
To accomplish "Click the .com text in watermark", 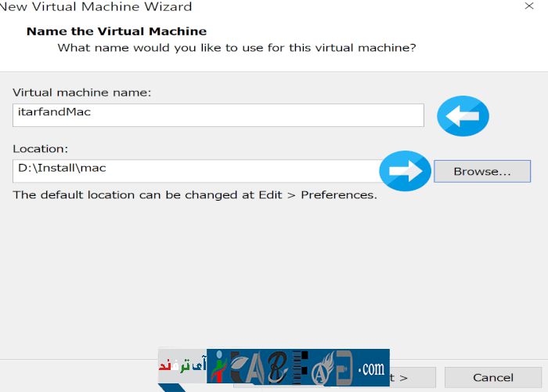I will [371, 368].
